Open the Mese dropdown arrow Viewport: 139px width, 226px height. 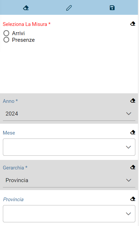tap(128, 147)
